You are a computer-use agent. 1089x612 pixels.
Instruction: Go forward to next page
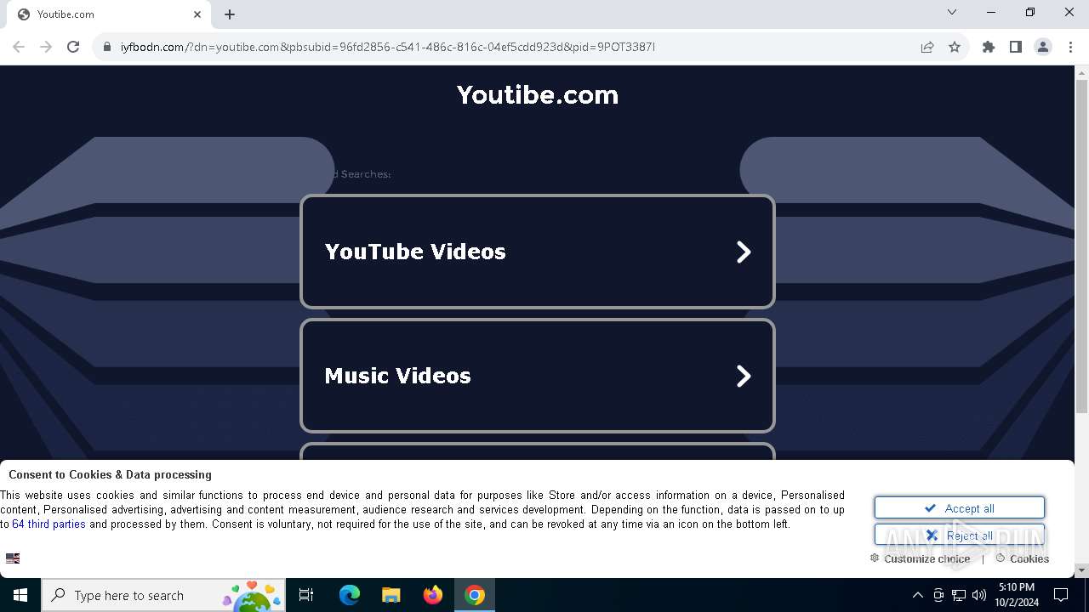point(46,47)
